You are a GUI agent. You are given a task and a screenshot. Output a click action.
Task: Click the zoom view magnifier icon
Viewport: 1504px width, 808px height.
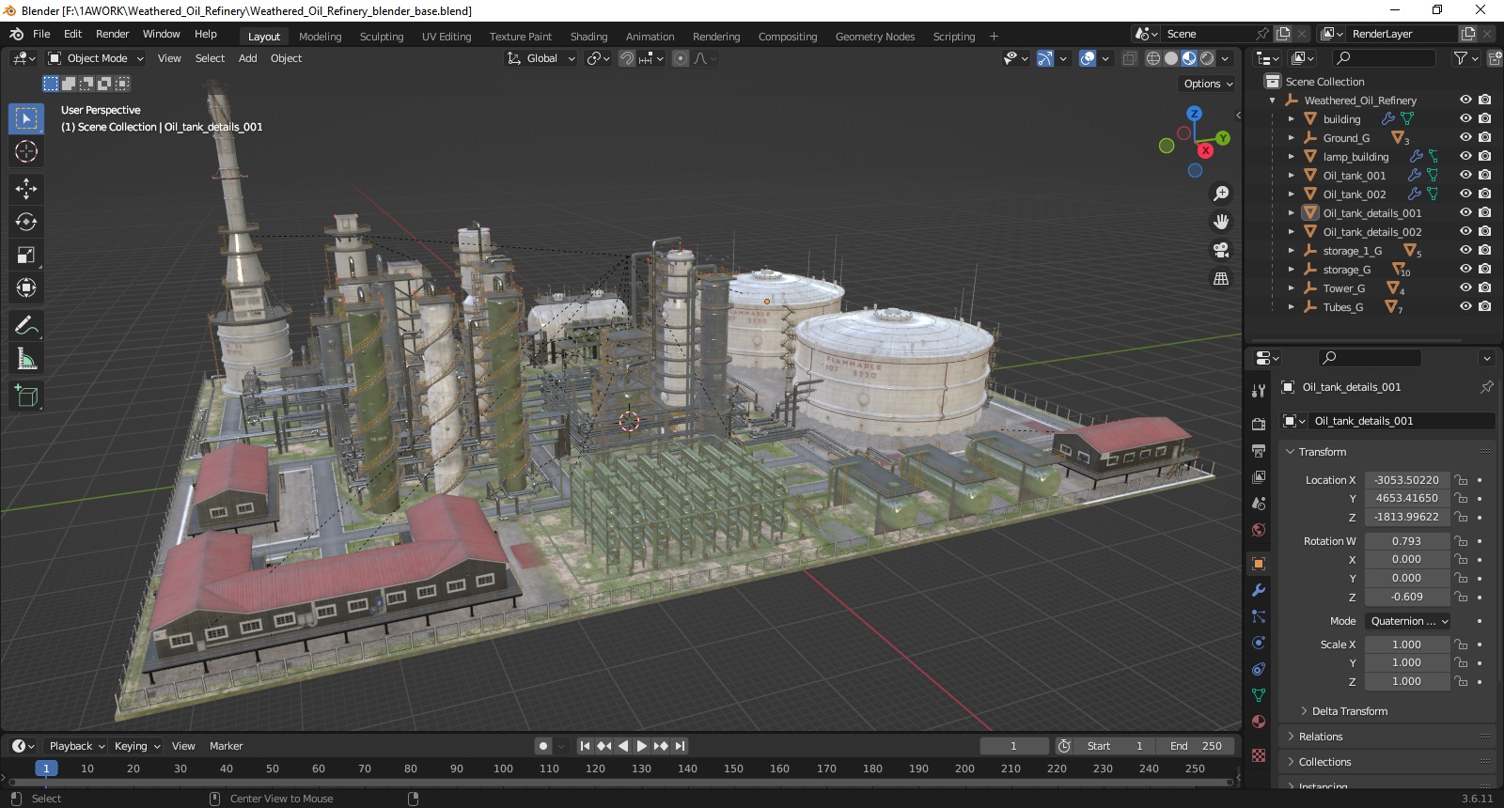(x=1221, y=194)
